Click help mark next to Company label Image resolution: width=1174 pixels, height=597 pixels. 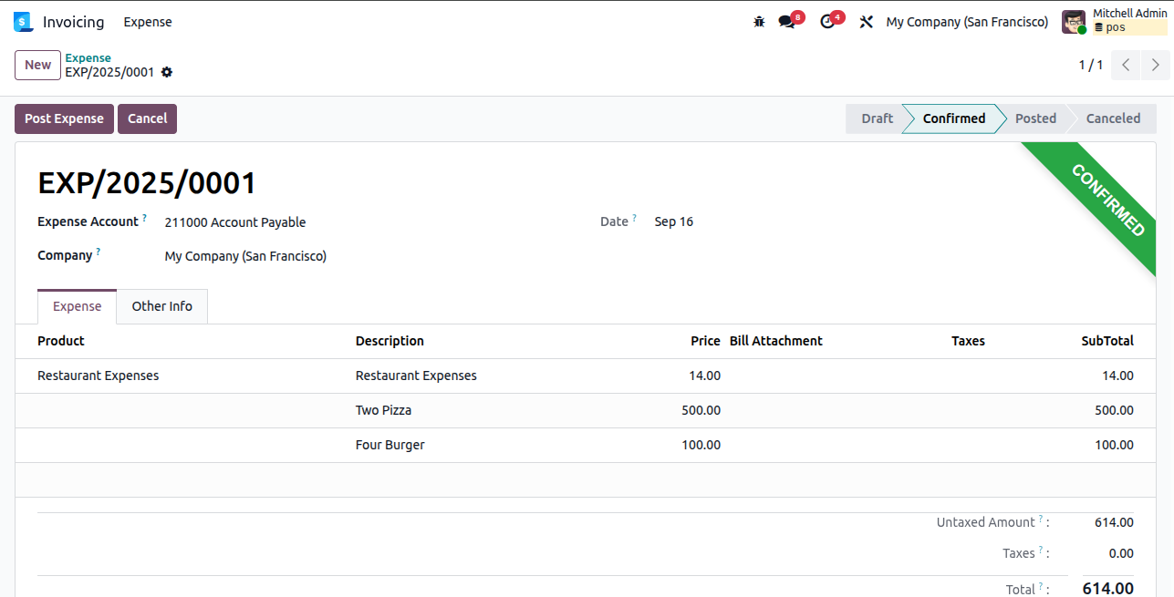point(98,252)
